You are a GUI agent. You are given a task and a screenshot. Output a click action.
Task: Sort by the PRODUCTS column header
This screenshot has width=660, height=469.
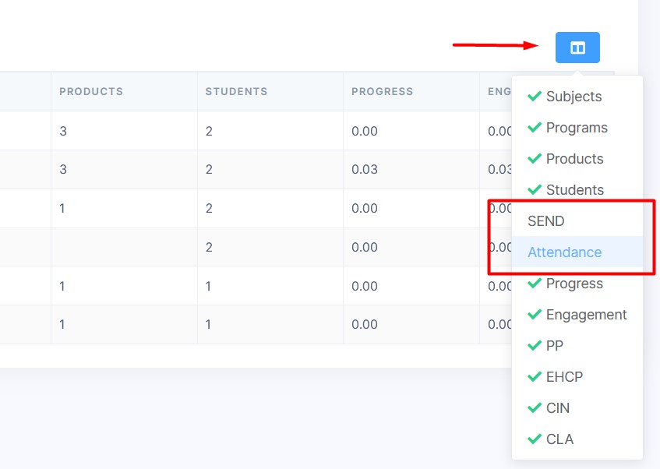tap(91, 91)
